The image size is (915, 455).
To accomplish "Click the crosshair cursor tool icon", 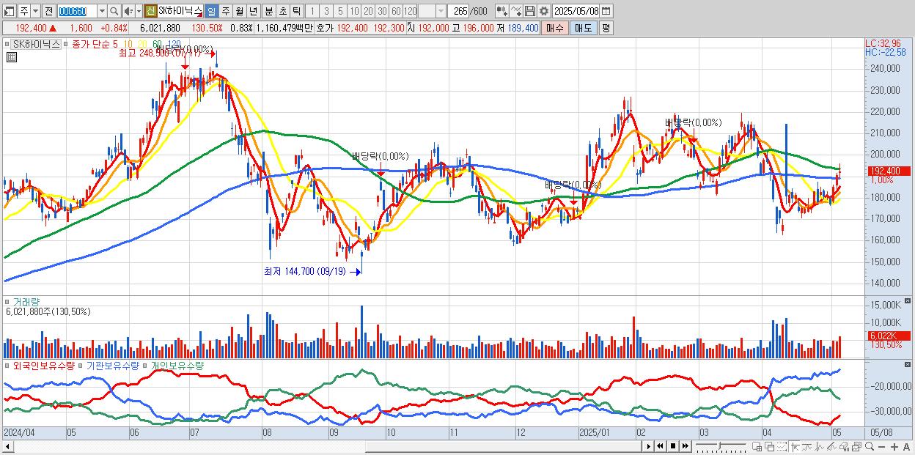I will click(x=795, y=447).
